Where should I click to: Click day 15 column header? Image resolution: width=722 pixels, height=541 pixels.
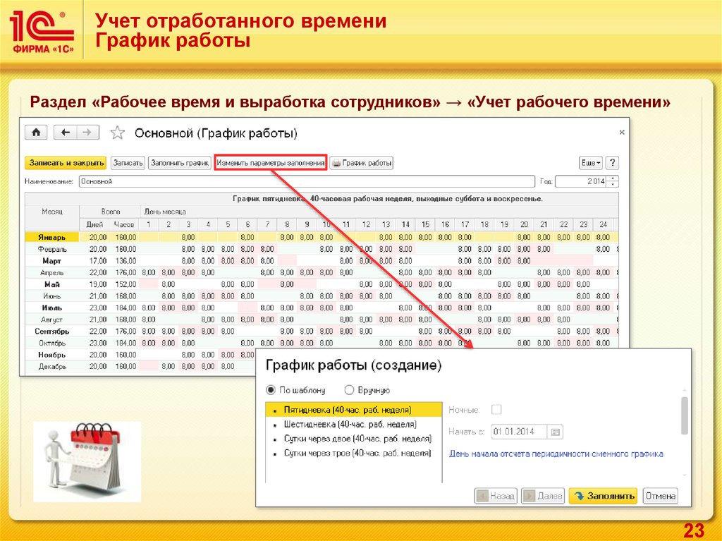tap(425, 224)
